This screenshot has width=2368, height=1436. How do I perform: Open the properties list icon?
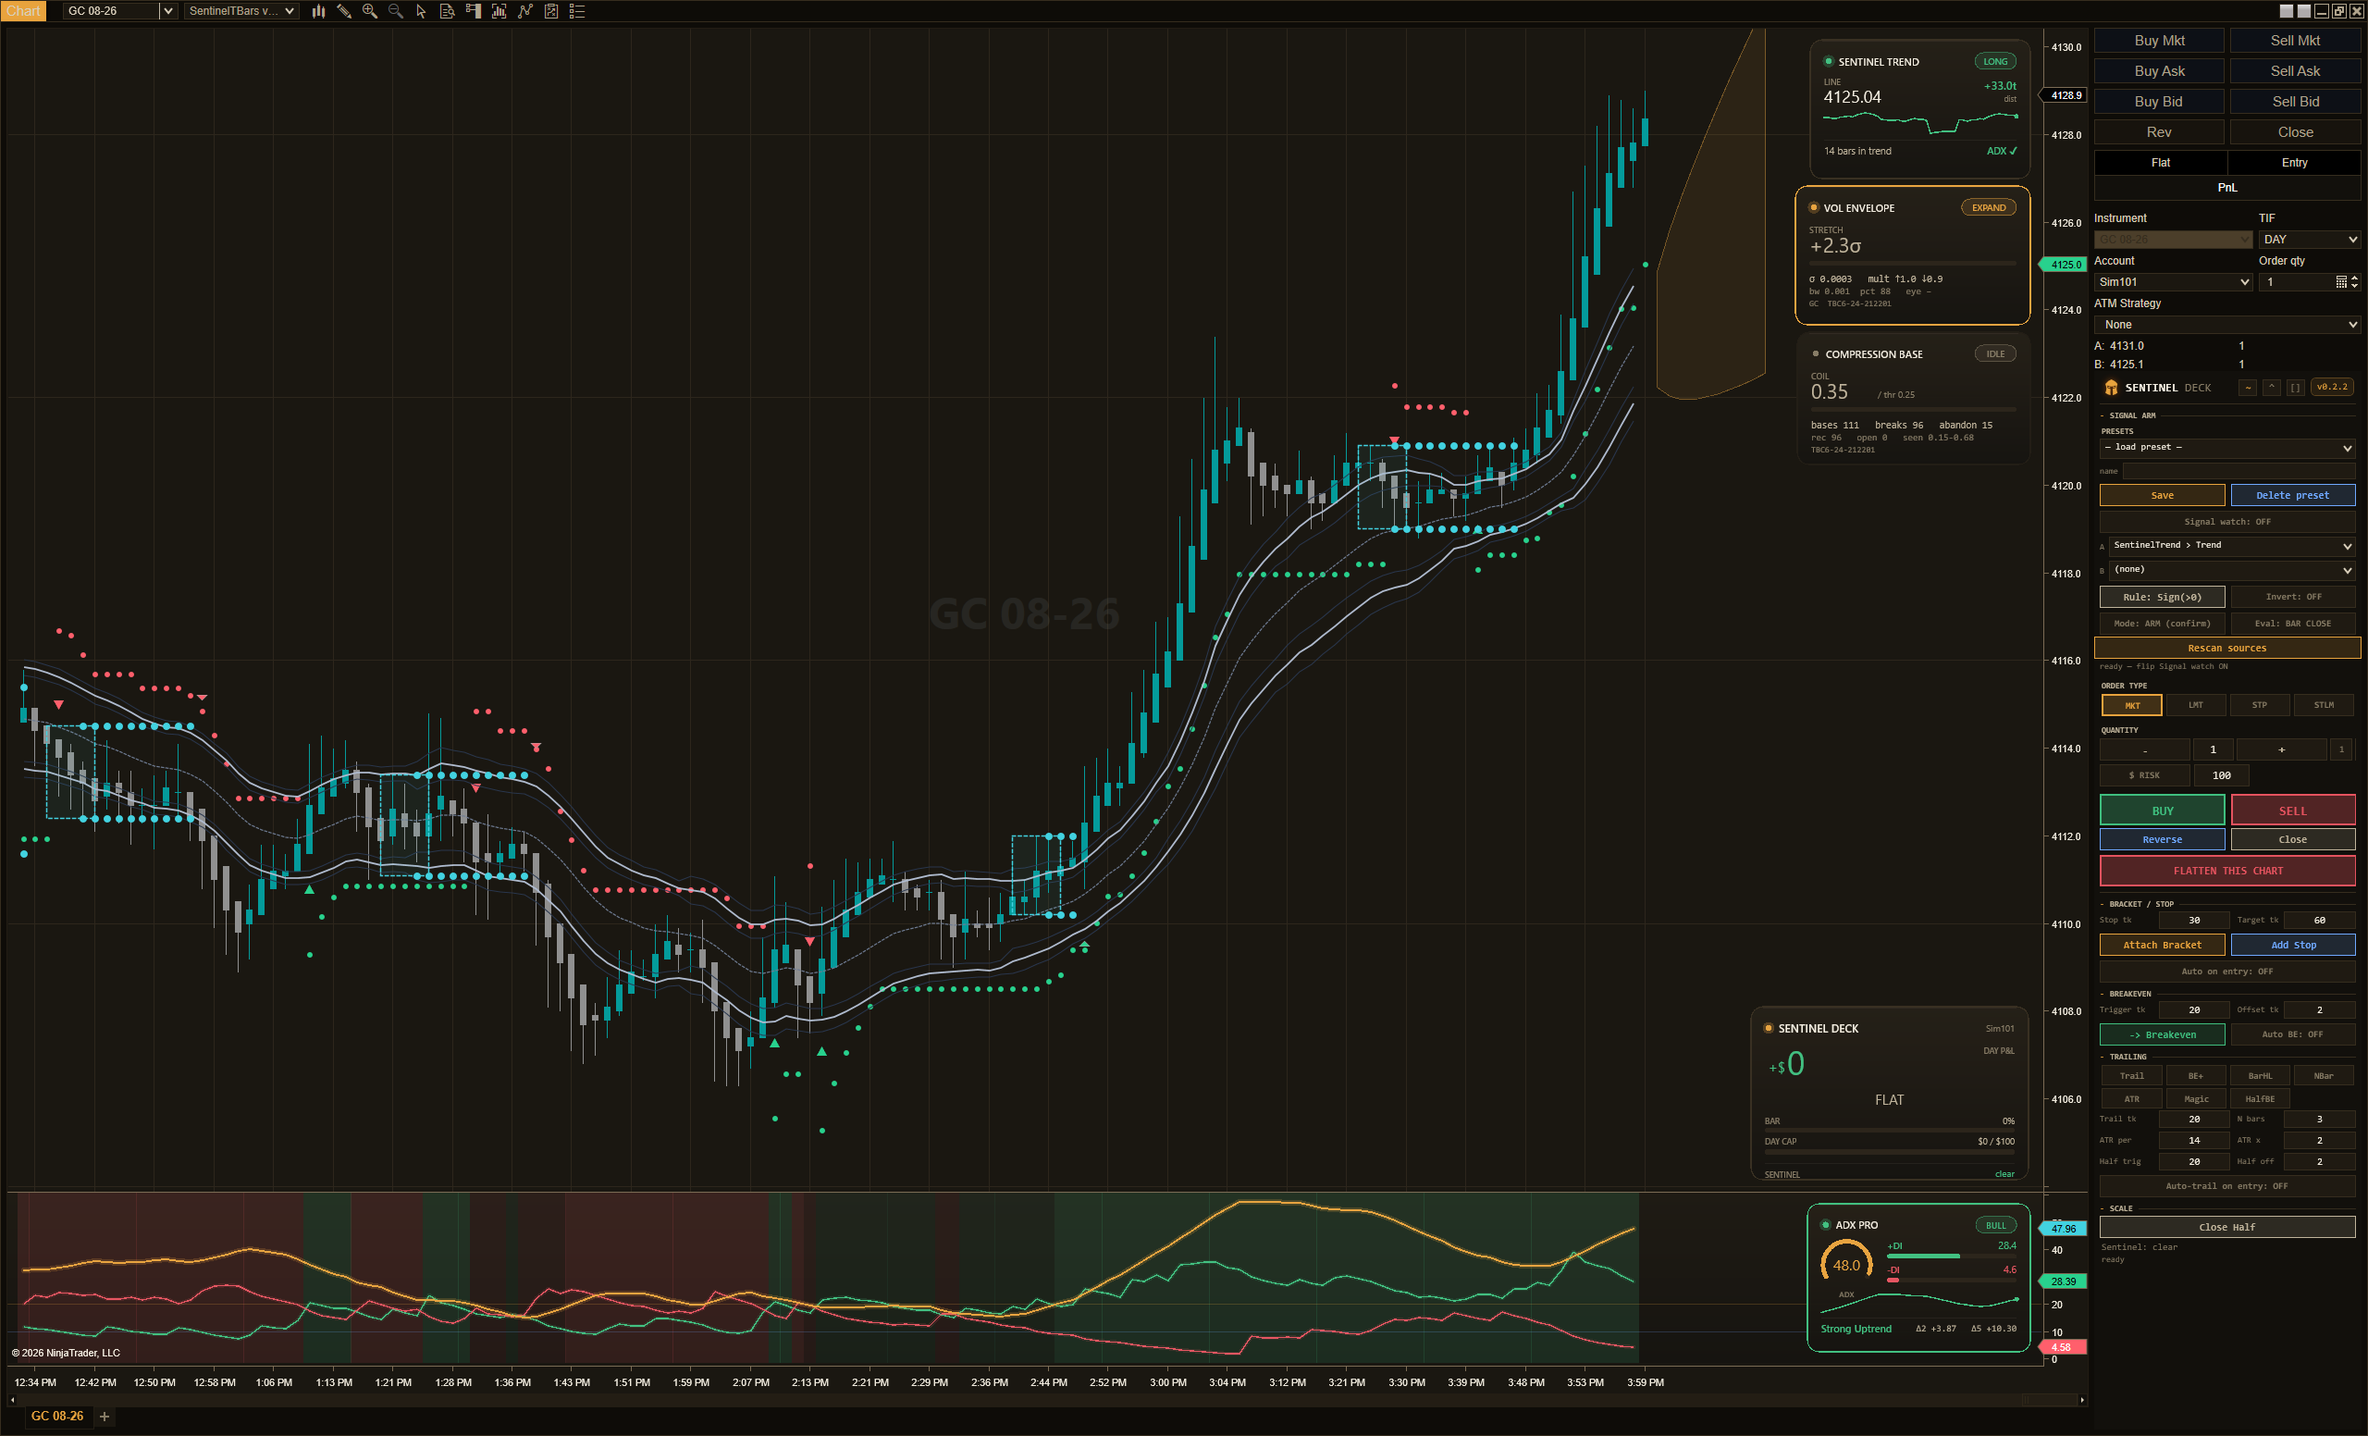pyautogui.click(x=576, y=11)
